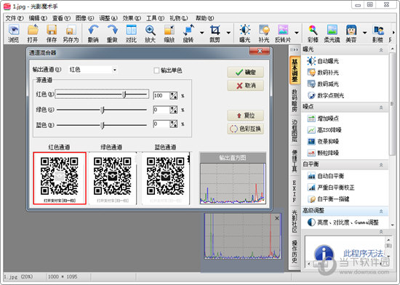
Task: Adjust the 绿色 source channel slider
Action: point(102,110)
